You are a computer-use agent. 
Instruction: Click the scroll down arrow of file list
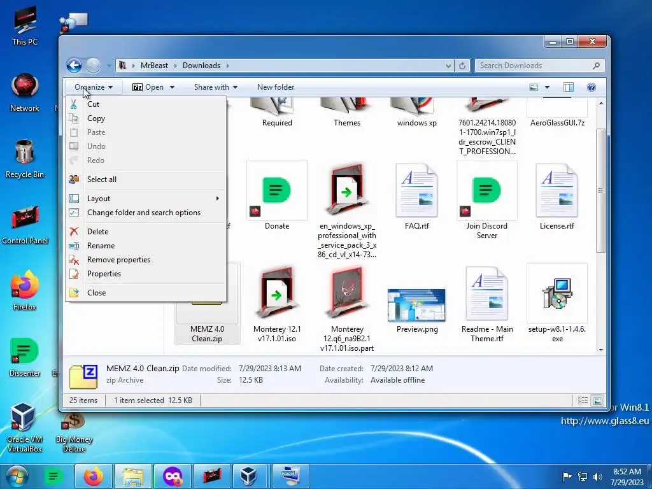click(601, 350)
